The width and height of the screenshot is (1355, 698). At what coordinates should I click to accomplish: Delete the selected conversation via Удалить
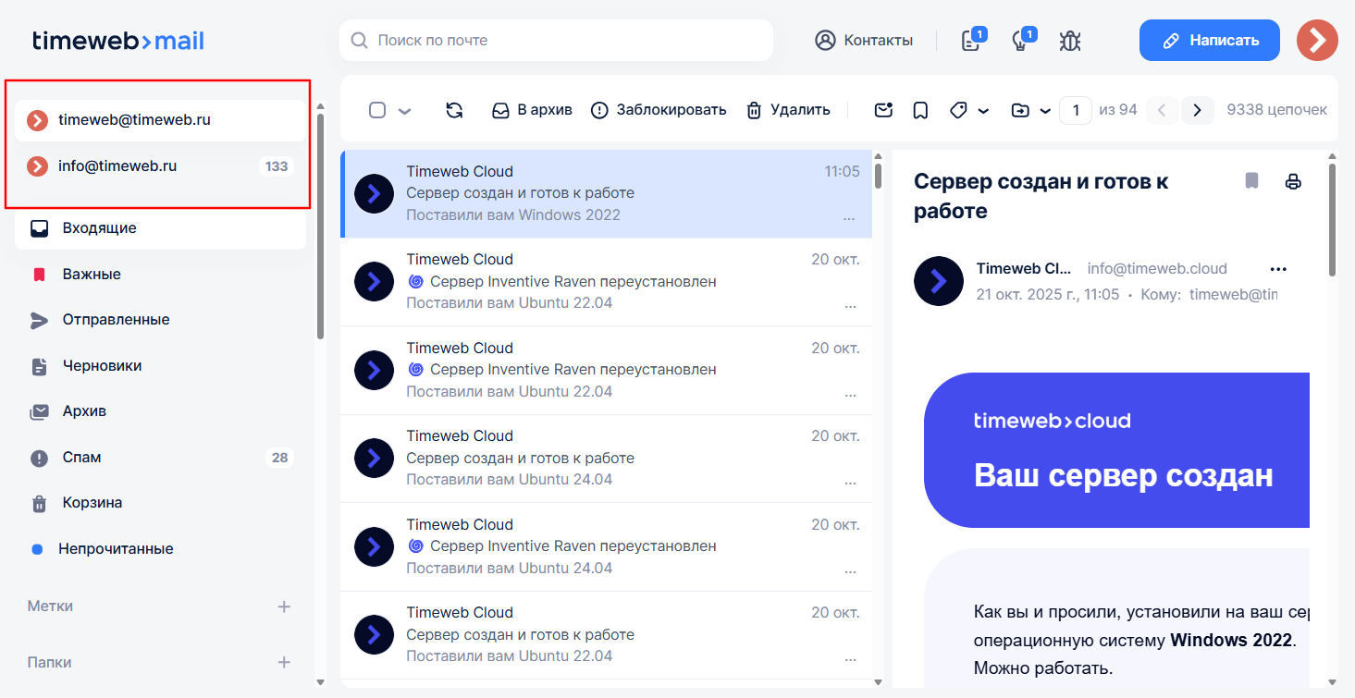coord(787,109)
